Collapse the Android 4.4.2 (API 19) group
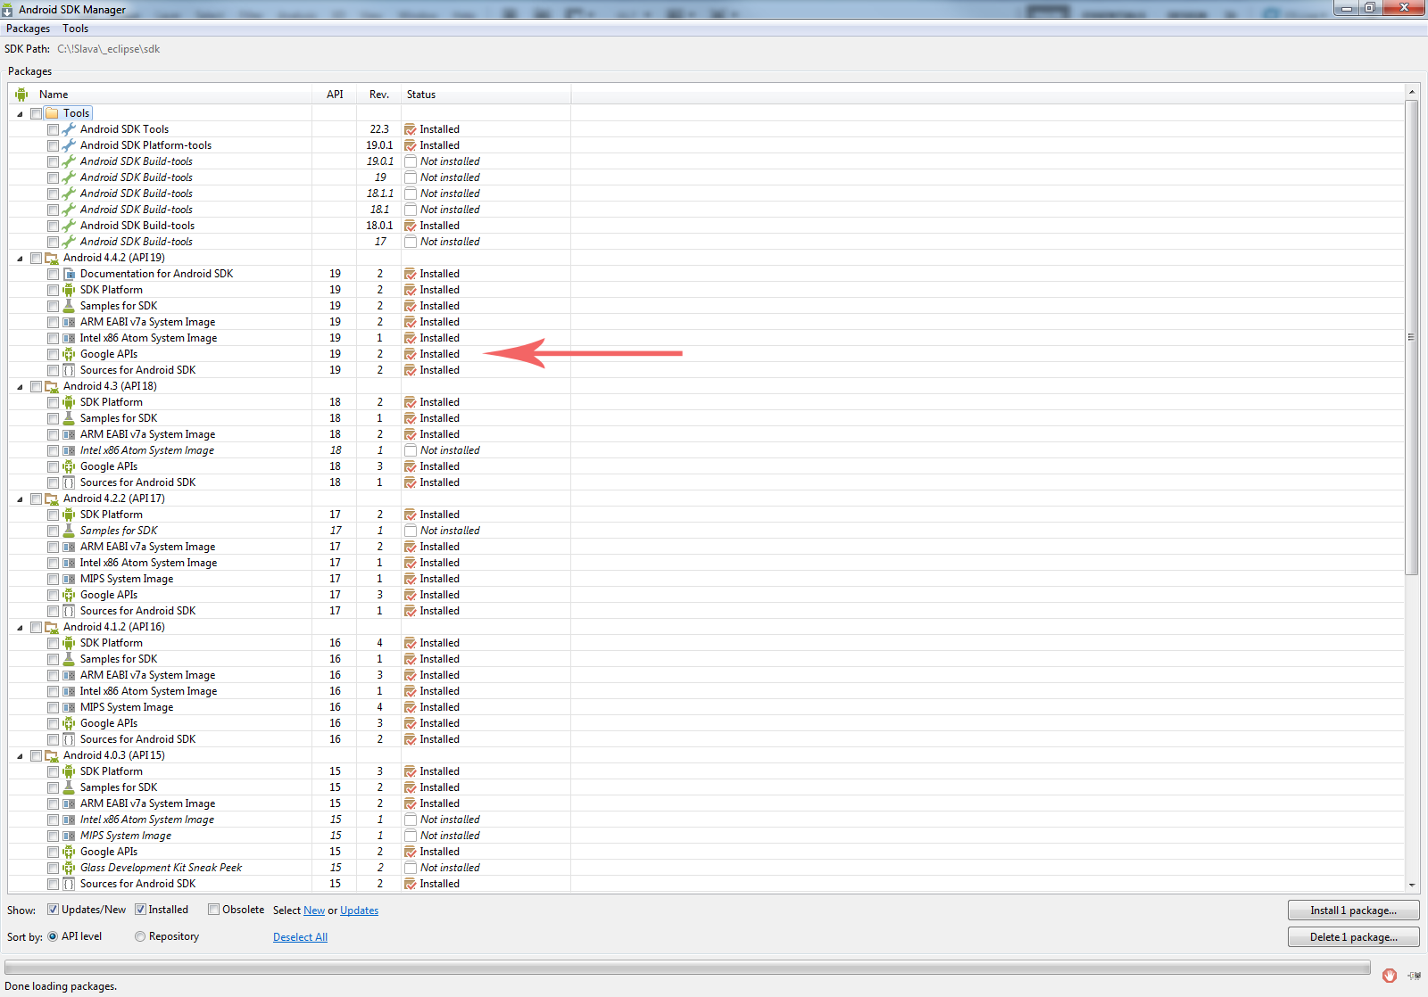 (20, 258)
